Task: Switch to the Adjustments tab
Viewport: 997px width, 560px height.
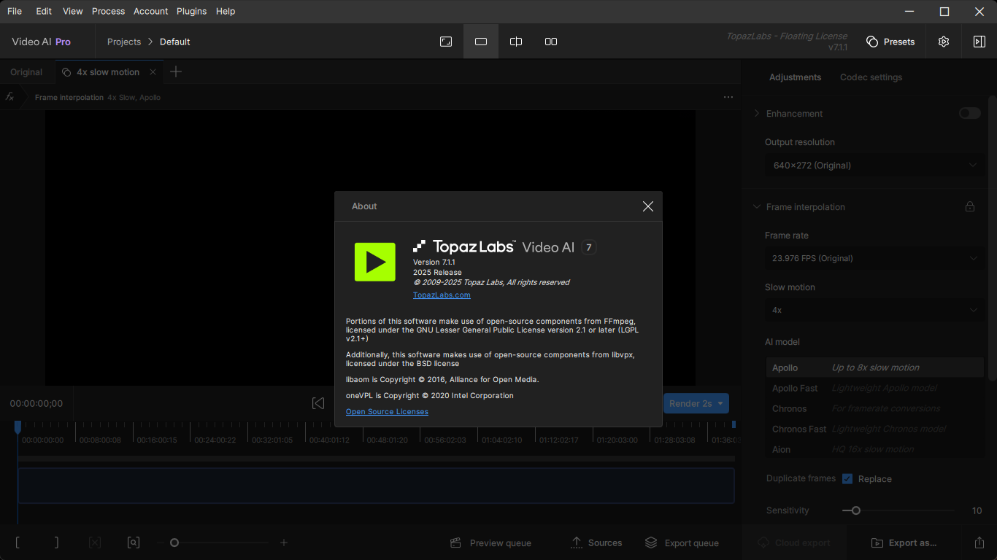Action: pyautogui.click(x=795, y=77)
